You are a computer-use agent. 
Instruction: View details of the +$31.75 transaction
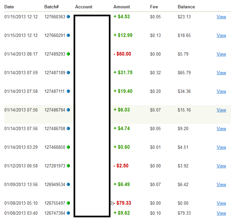click(x=221, y=73)
